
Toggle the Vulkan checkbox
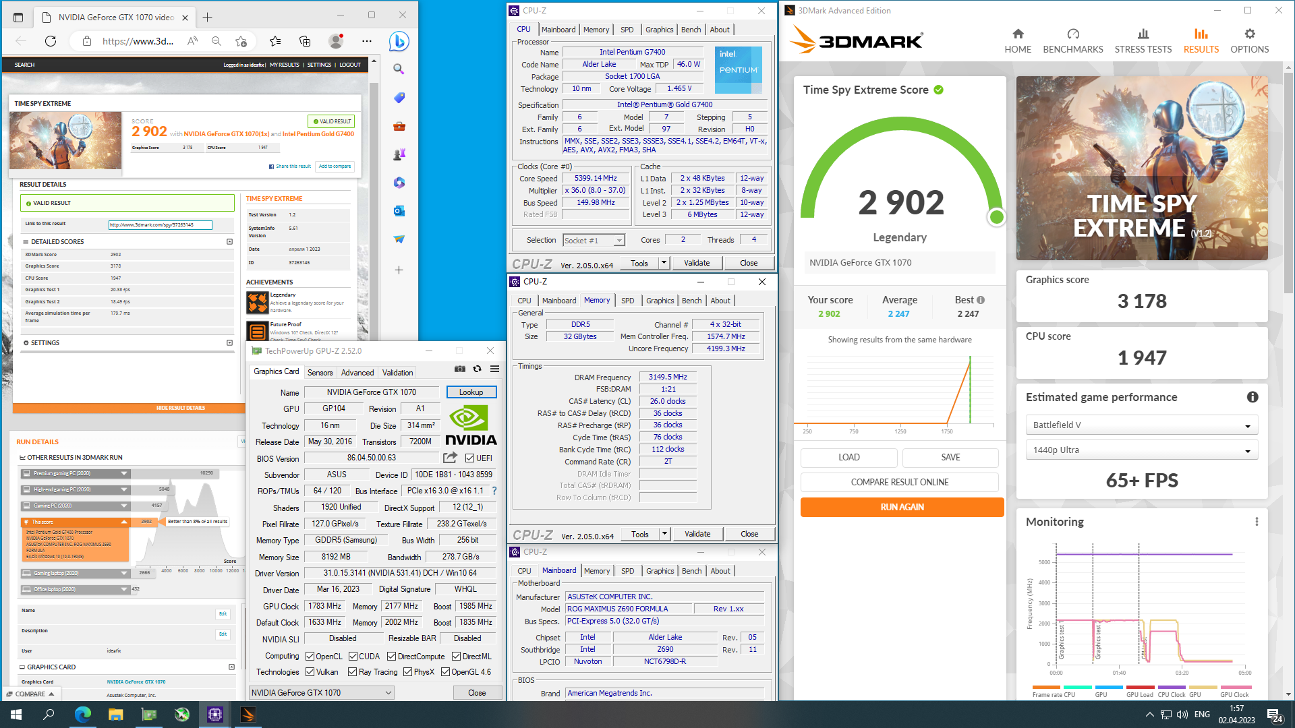(x=310, y=672)
